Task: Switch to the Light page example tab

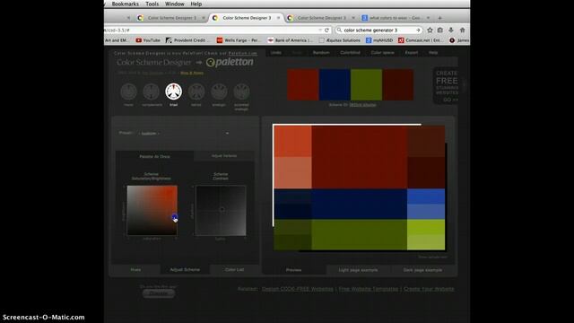Action: pos(358,270)
